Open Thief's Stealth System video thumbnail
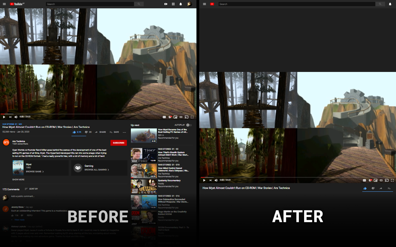Screen dimensions: 396x247 click(x=144, y=155)
